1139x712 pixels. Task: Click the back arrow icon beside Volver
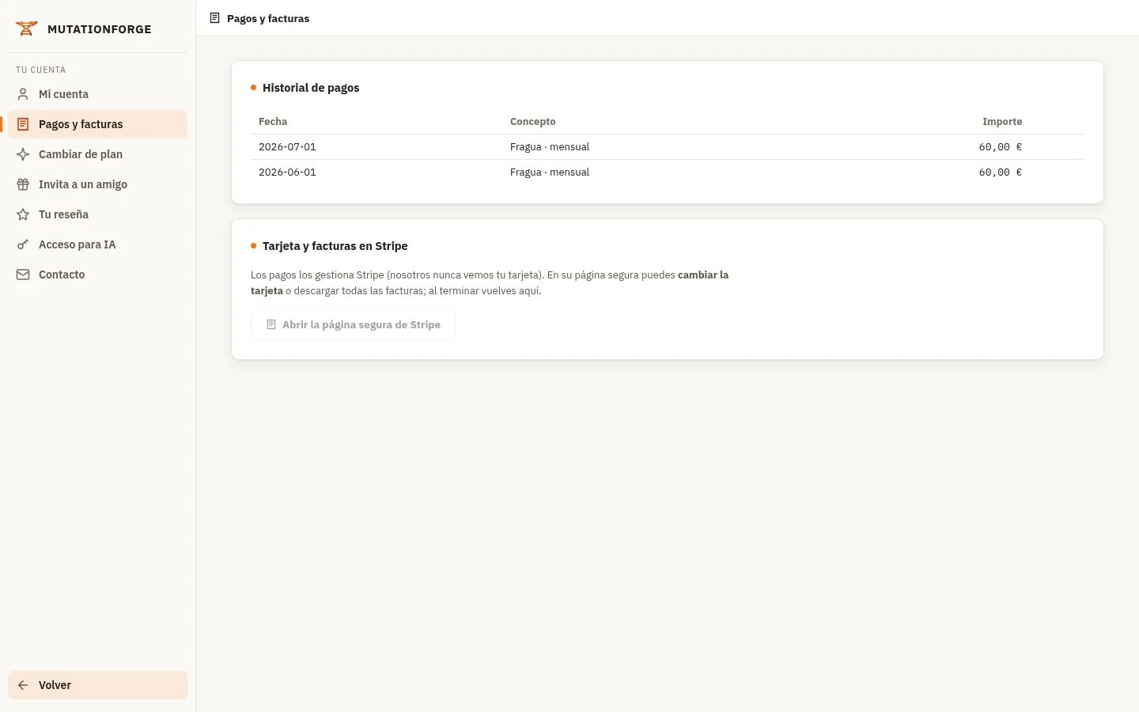point(23,685)
